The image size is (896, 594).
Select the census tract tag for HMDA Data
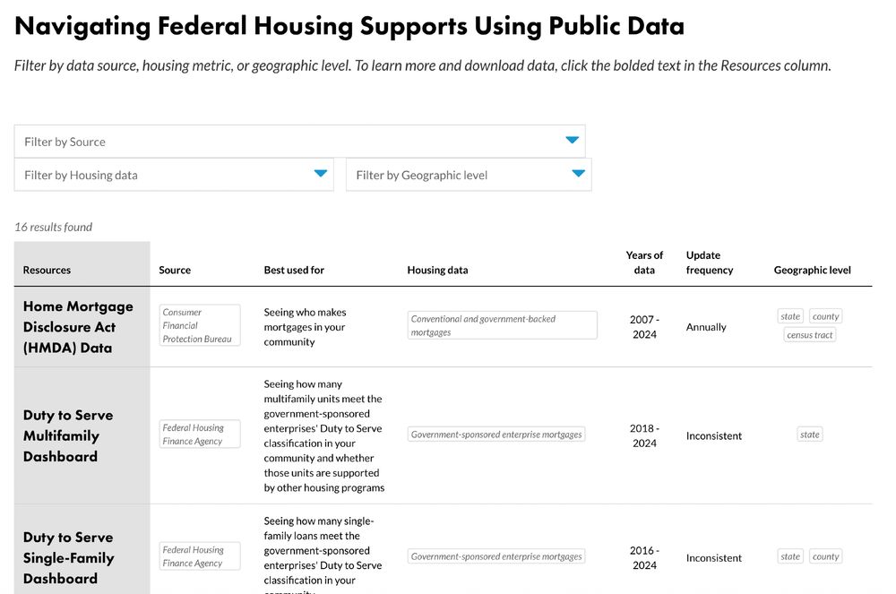(809, 334)
